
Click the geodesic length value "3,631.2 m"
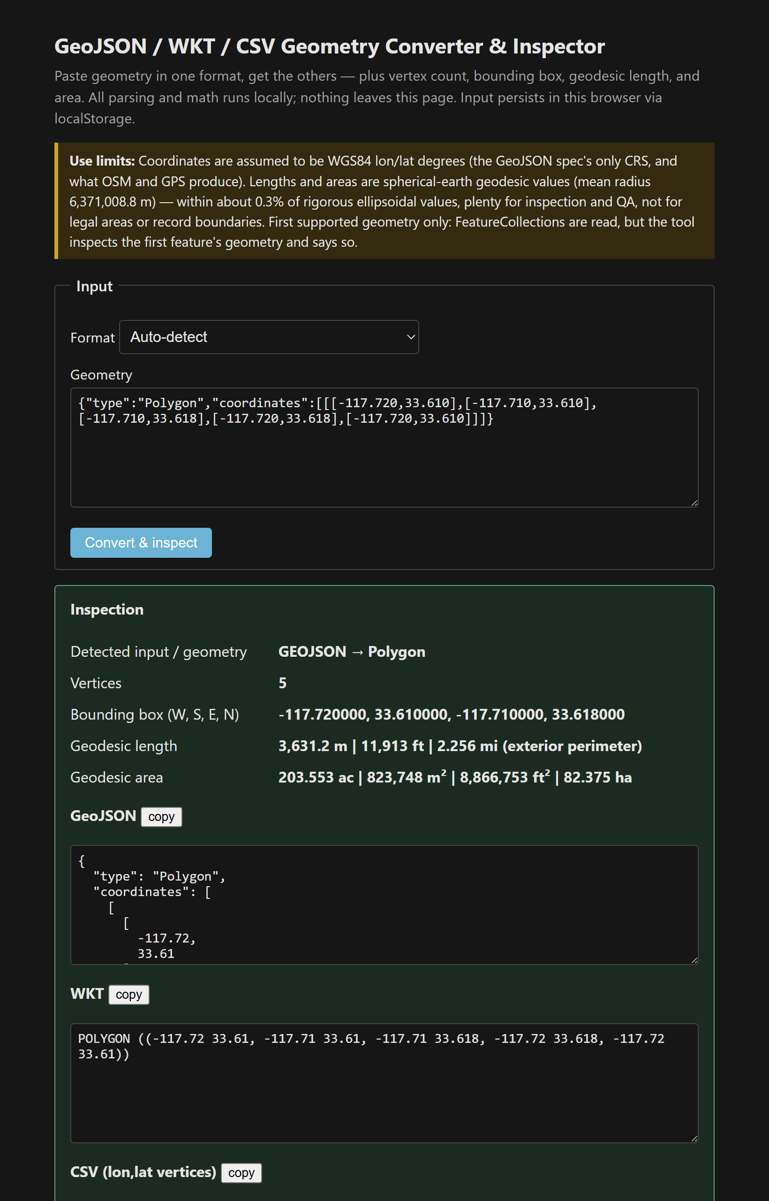(x=313, y=746)
